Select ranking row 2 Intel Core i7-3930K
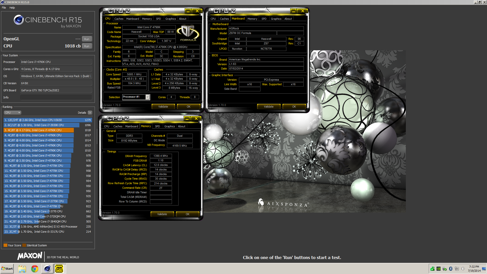The height and width of the screenshot is (274, 487). click(x=48, y=125)
